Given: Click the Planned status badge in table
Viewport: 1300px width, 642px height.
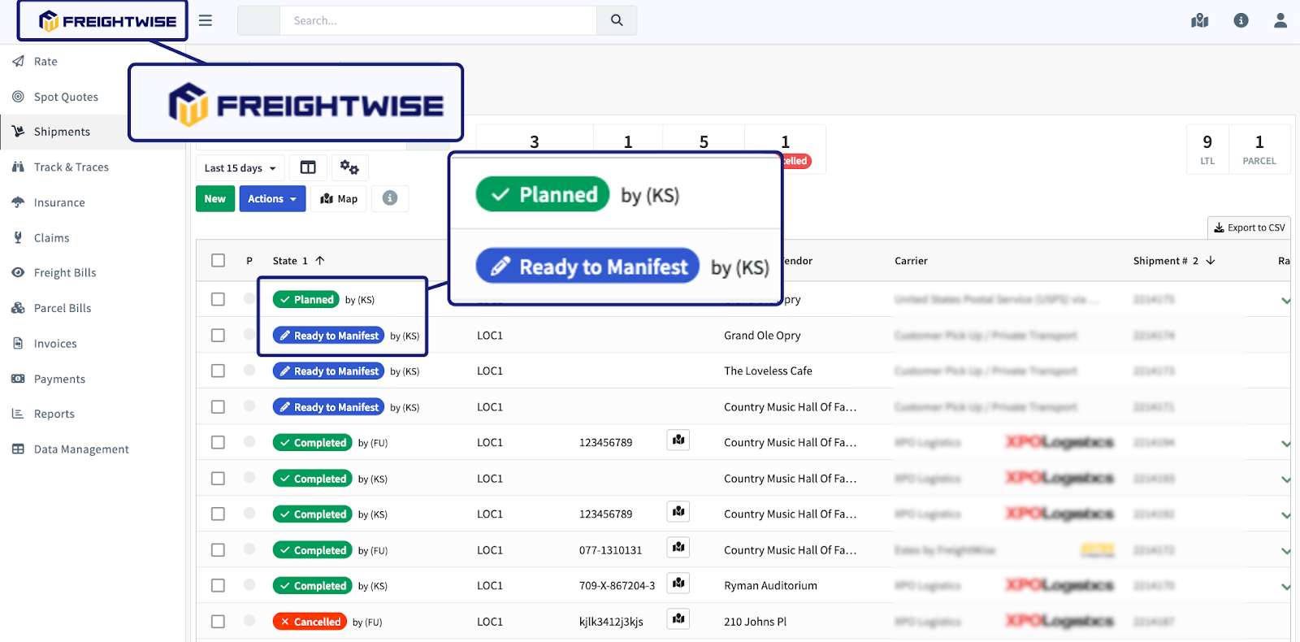Looking at the screenshot, I should tap(306, 300).
